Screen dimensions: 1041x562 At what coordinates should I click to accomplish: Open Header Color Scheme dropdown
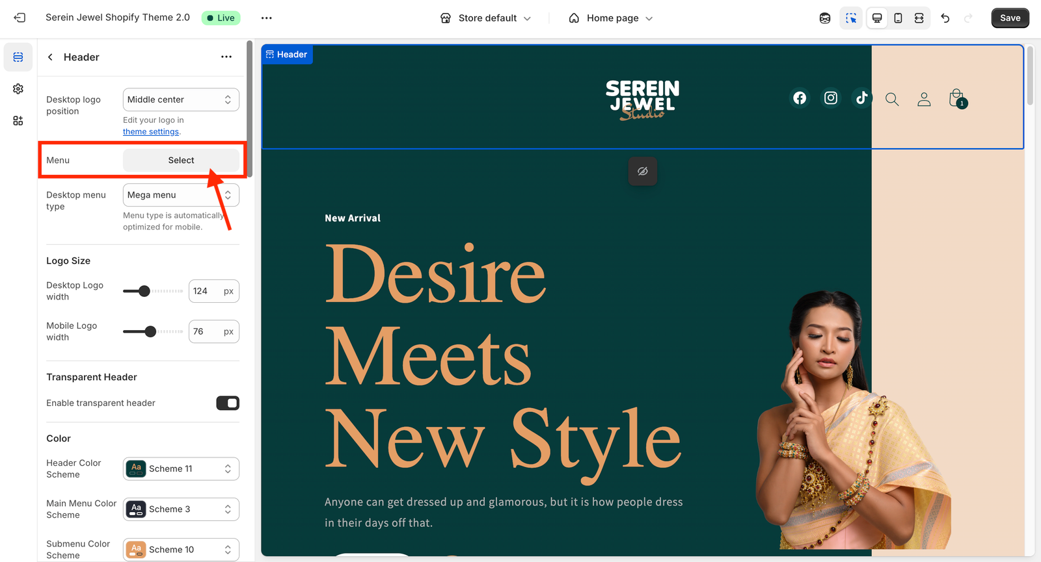[x=181, y=469]
